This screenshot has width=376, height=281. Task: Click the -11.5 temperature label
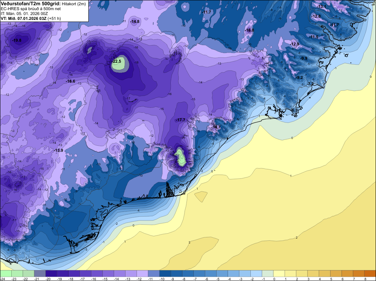coord(314,37)
